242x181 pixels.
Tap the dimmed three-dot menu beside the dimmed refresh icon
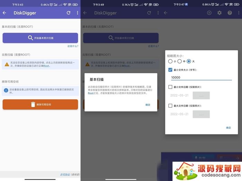[158, 13]
